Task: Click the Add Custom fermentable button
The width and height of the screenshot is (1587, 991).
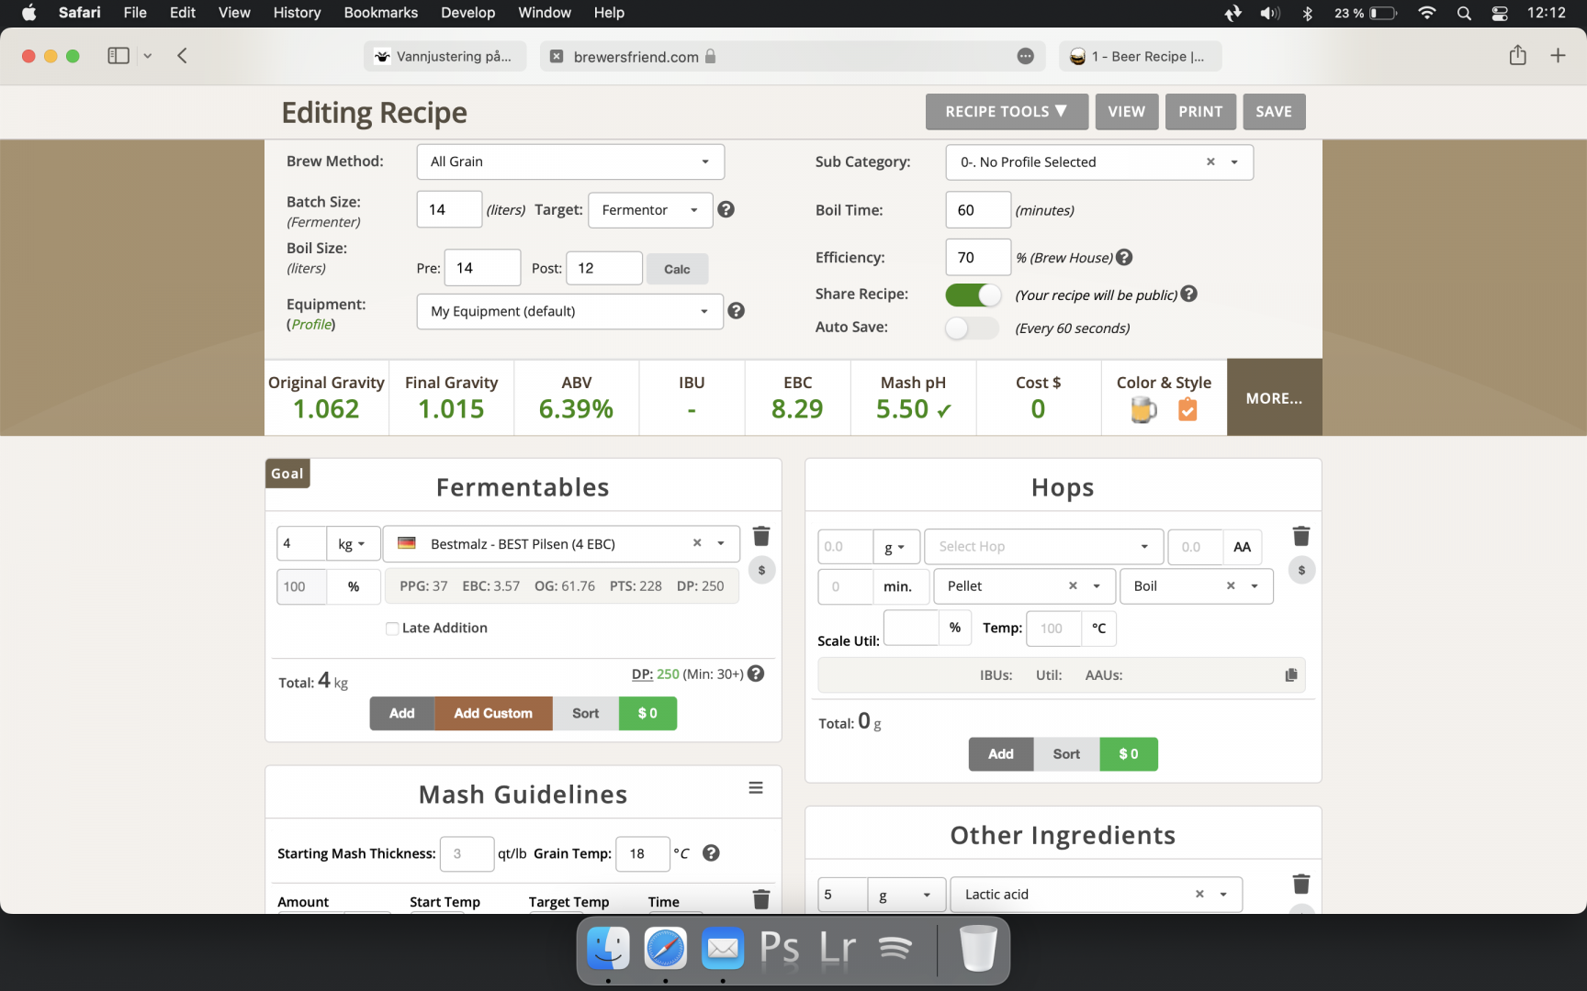Action: pyautogui.click(x=493, y=714)
